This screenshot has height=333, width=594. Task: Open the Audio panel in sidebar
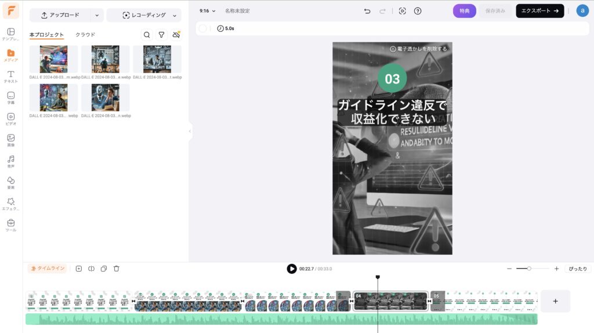tap(10, 161)
